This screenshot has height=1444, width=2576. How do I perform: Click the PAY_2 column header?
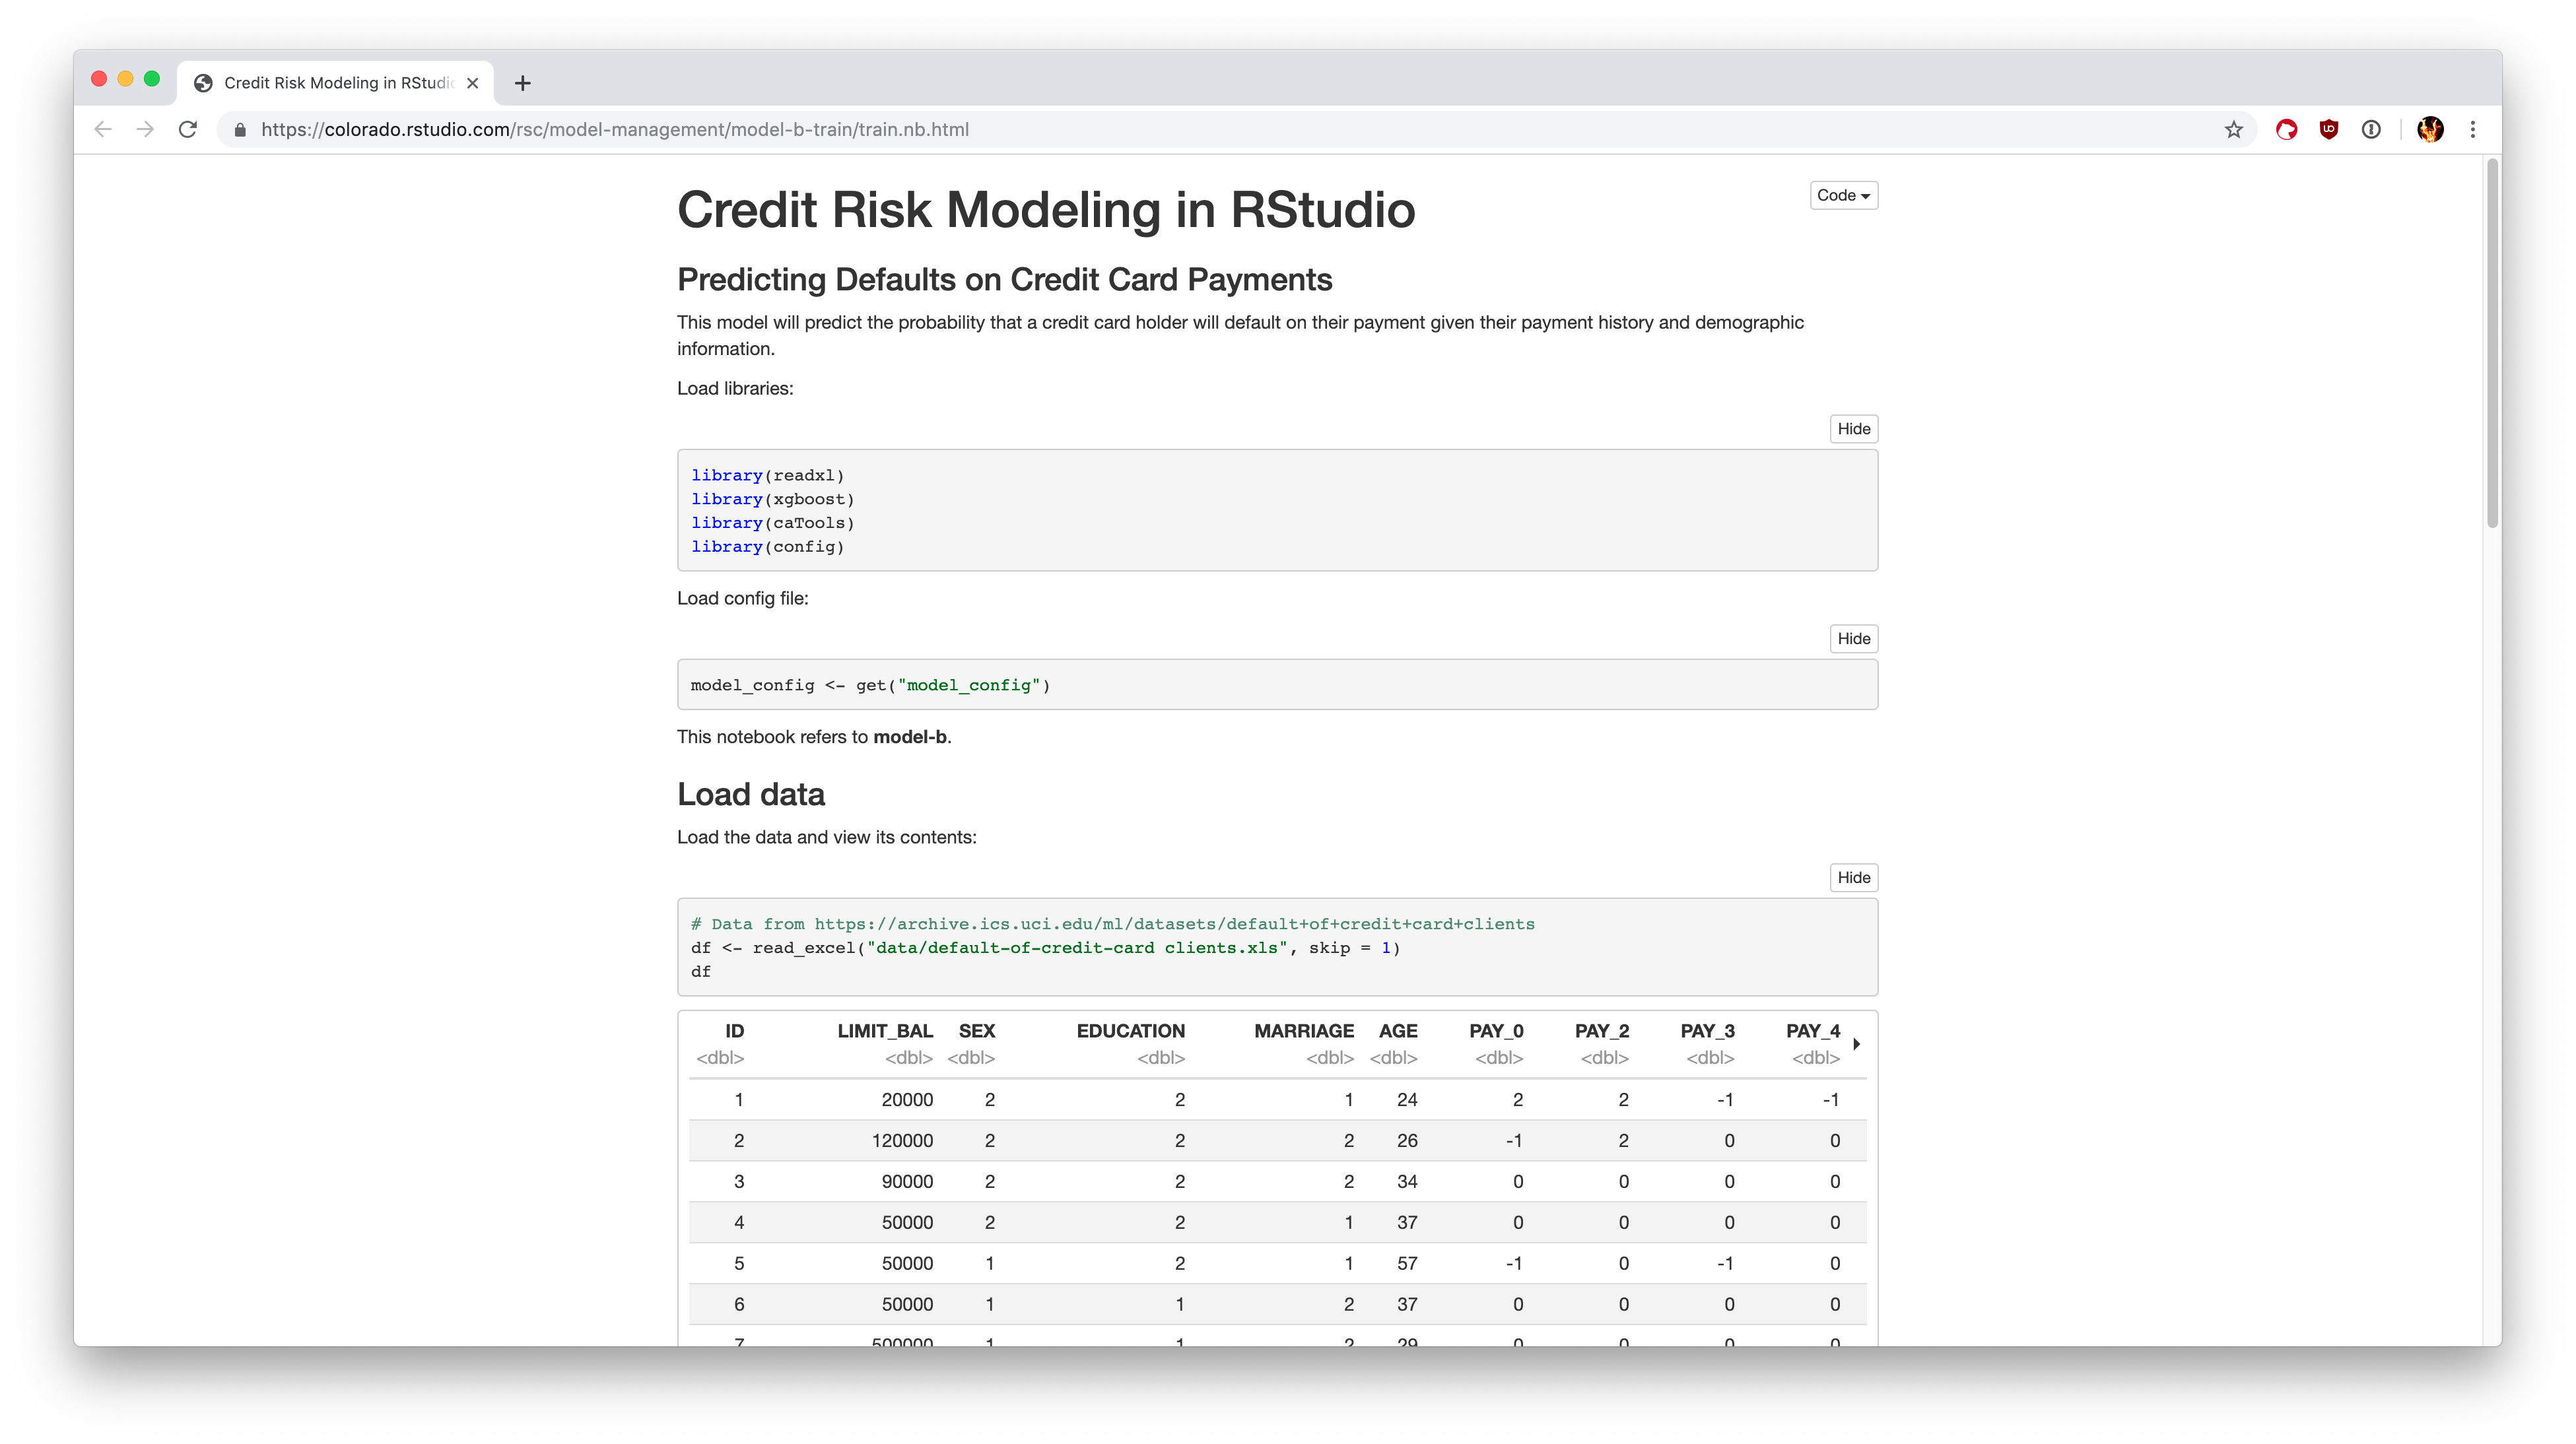click(x=1602, y=1031)
